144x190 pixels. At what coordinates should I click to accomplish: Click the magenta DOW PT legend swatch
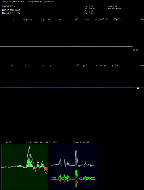click(3, 14)
